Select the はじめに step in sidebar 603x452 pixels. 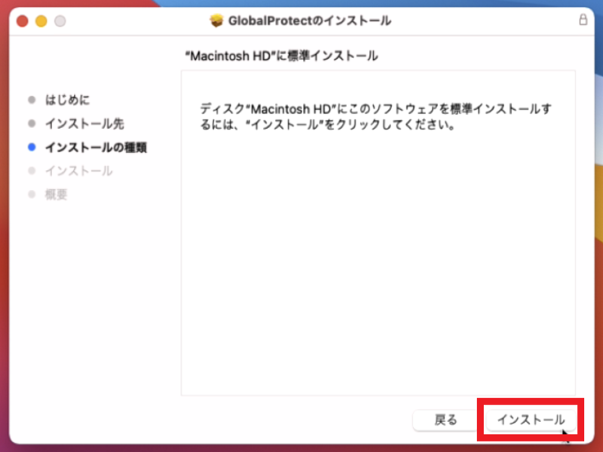67,100
